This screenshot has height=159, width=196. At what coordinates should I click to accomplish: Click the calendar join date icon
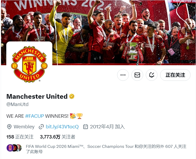pyautogui.click(x=85, y=127)
